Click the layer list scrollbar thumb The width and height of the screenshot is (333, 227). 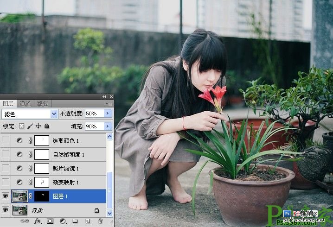click(109, 190)
